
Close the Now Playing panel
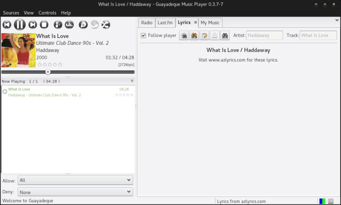click(132, 81)
